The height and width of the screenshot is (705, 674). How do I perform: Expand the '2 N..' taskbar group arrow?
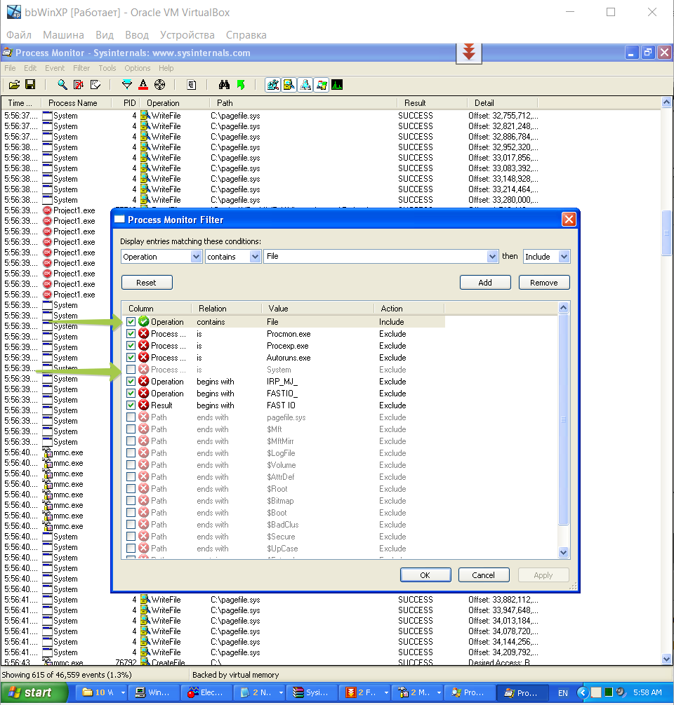click(280, 692)
